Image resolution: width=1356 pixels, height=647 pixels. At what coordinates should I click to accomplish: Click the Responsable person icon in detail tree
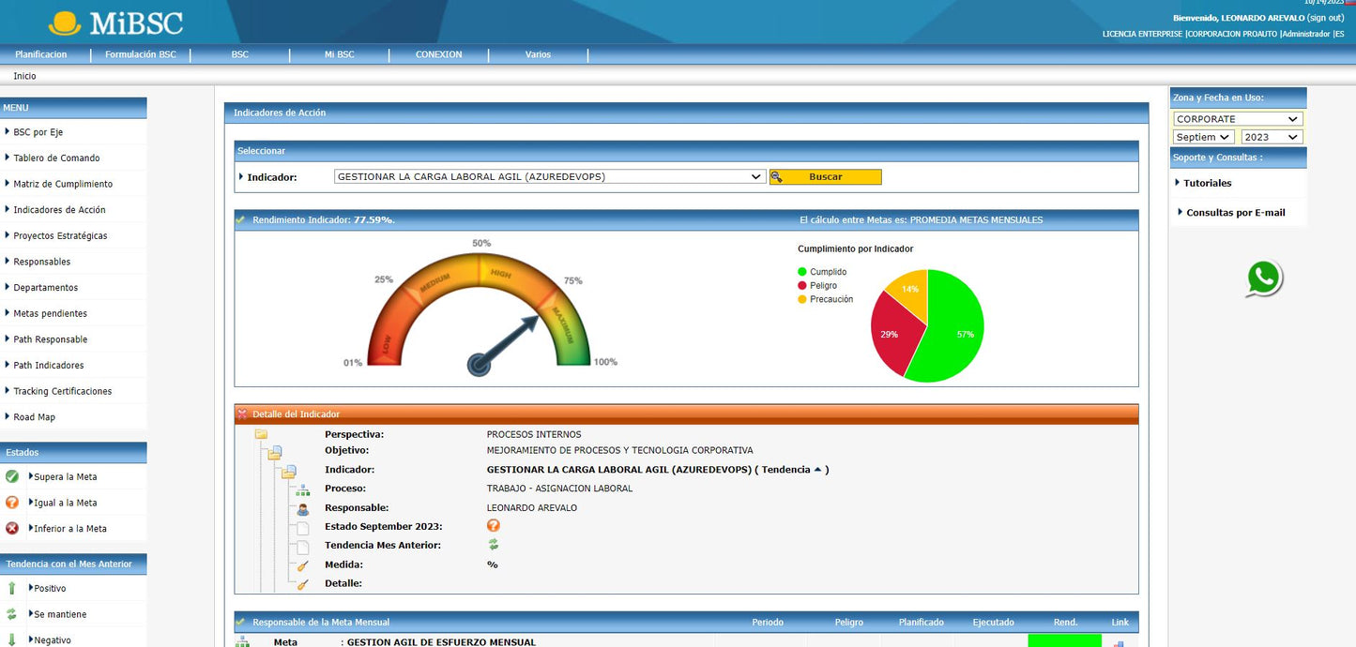coord(303,509)
